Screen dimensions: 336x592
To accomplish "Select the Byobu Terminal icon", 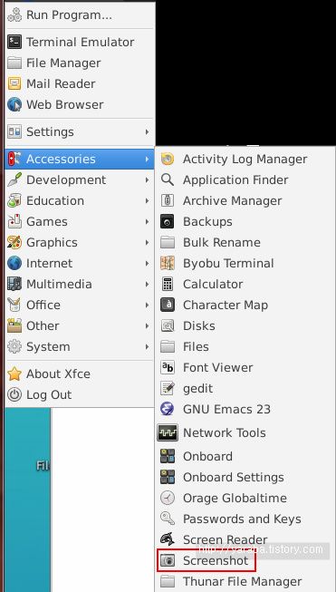I will pos(167,263).
